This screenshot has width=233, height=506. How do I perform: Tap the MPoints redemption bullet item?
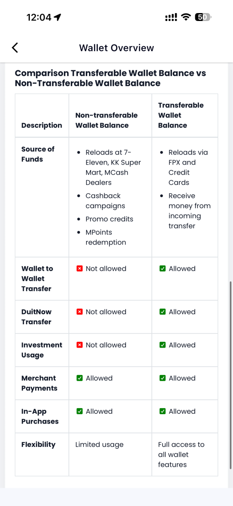click(105, 237)
